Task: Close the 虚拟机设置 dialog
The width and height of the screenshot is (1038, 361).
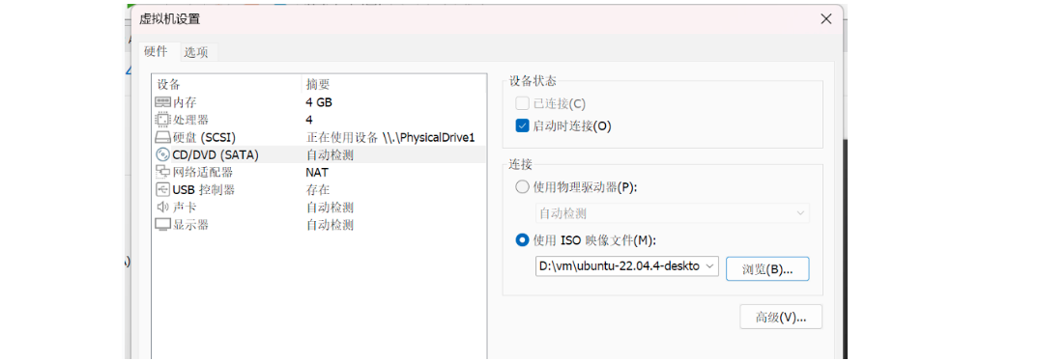Action: (825, 19)
